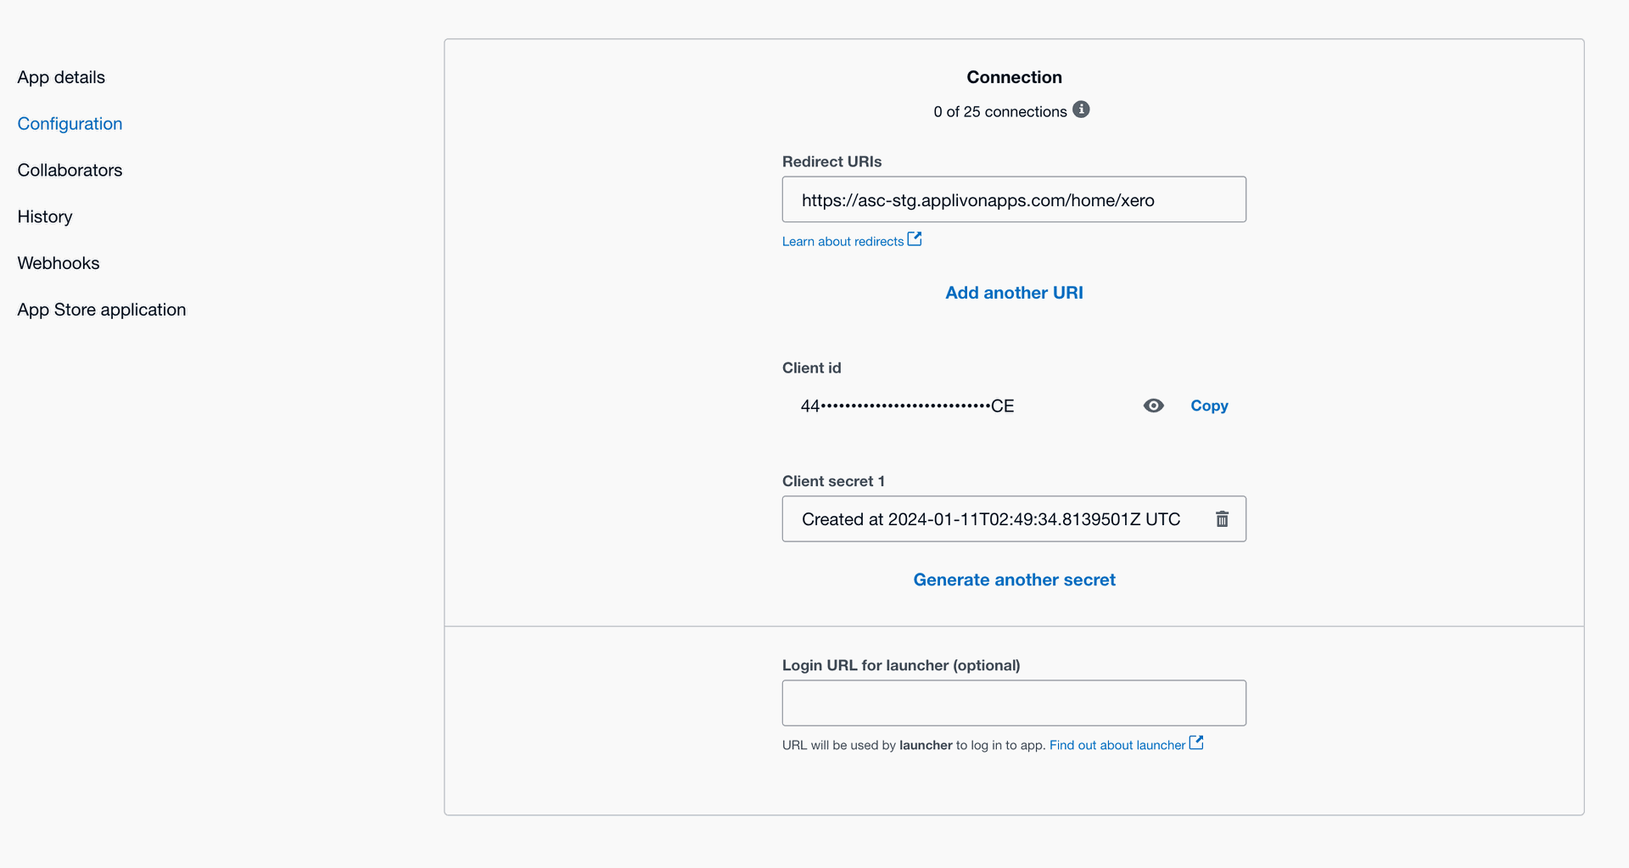The height and width of the screenshot is (868, 1629).
Task: Open the App details section
Action: click(x=61, y=77)
